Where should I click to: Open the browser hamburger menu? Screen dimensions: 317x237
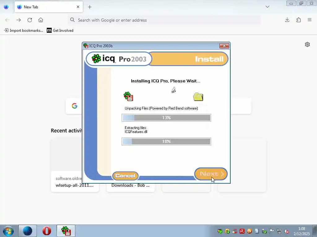310,20
